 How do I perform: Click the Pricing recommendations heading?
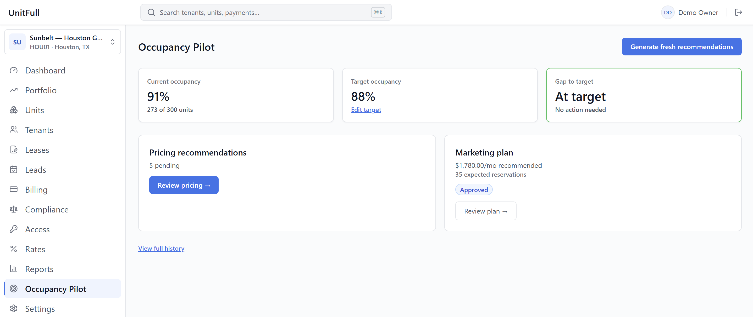coord(198,153)
